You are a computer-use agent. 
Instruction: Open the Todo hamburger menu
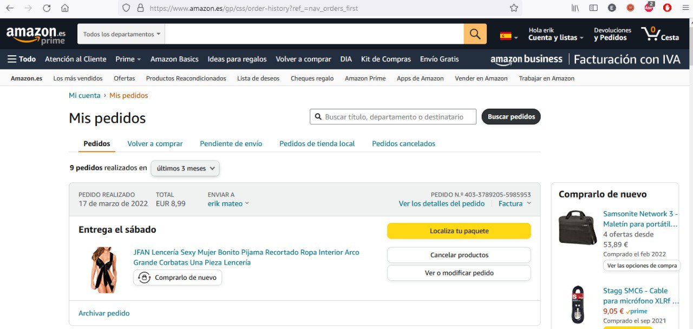point(22,59)
